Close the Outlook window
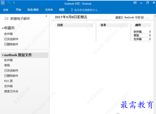Image resolution: width=156 pixels, height=114 pixels. [x=154, y=3]
